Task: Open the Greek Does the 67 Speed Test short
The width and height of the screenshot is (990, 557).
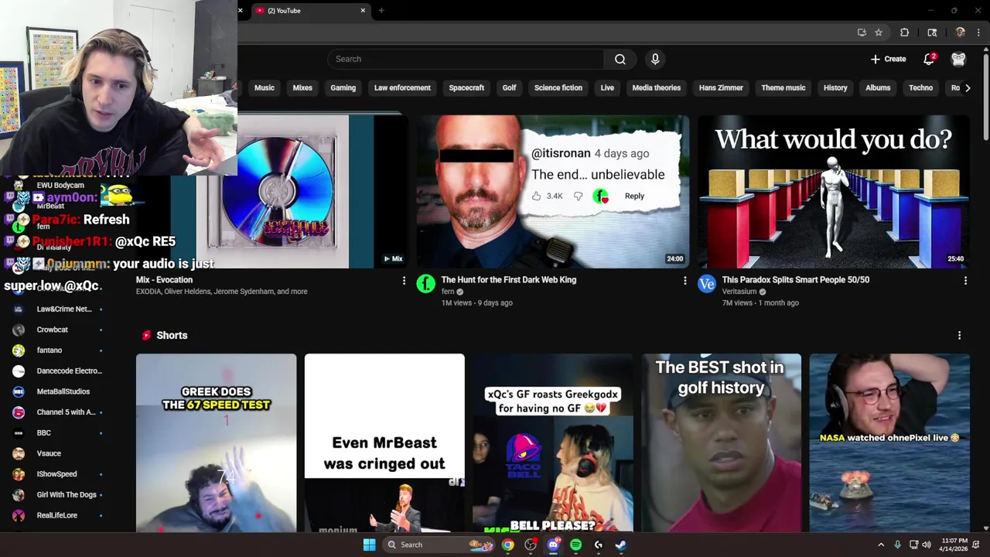Action: (x=216, y=443)
